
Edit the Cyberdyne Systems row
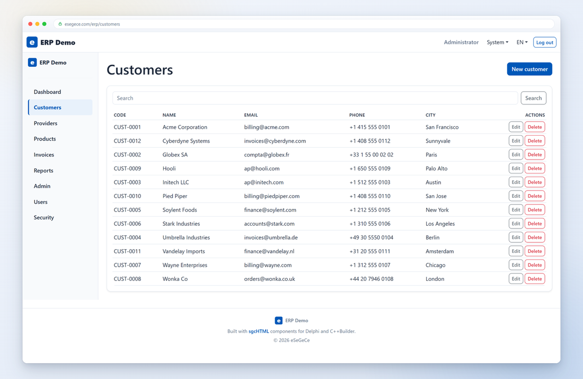click(516, 140)
